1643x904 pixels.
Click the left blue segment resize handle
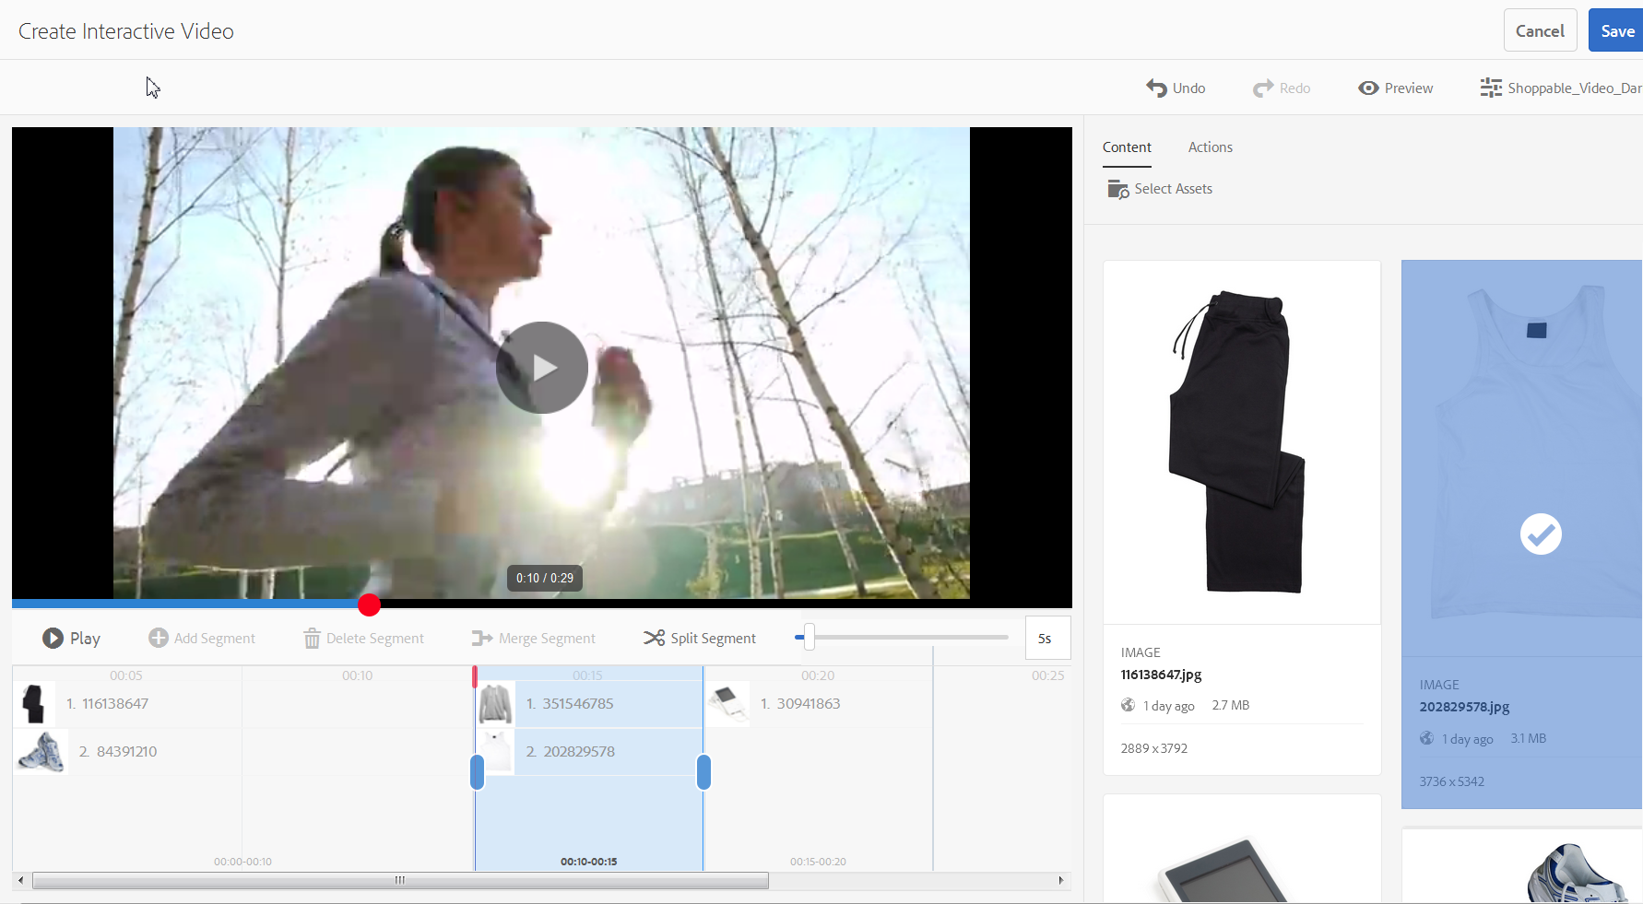click(477, 772)
